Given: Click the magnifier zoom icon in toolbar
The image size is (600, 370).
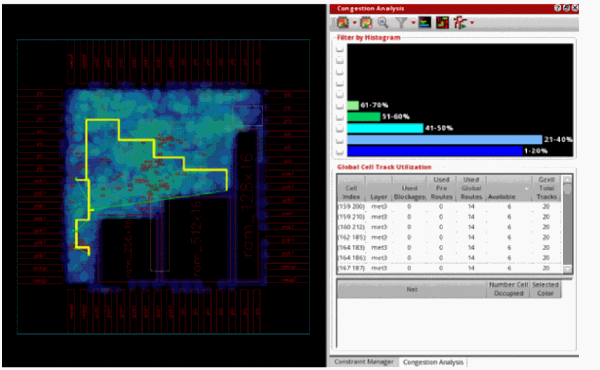Looking at the screenshot, I should pos(382,23).
